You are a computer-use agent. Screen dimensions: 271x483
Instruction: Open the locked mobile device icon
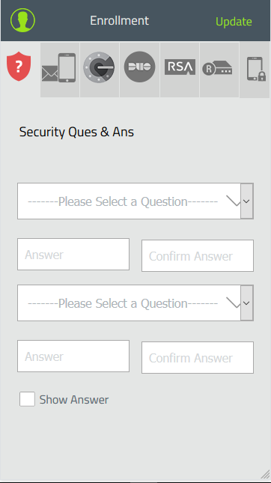tap(255, 70)
